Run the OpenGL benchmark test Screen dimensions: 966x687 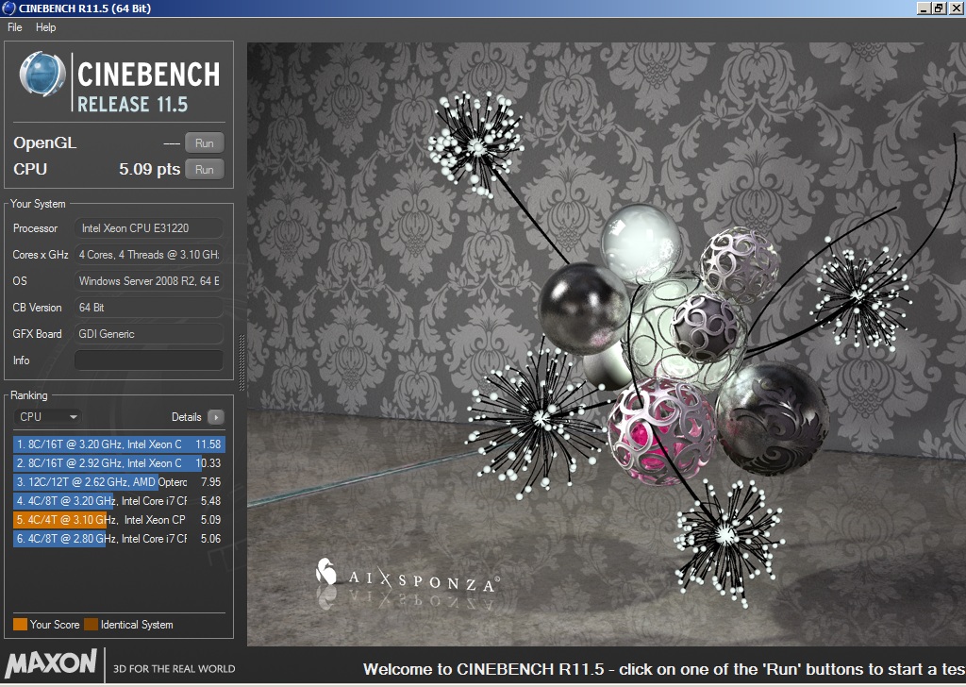tap(204, 143)
